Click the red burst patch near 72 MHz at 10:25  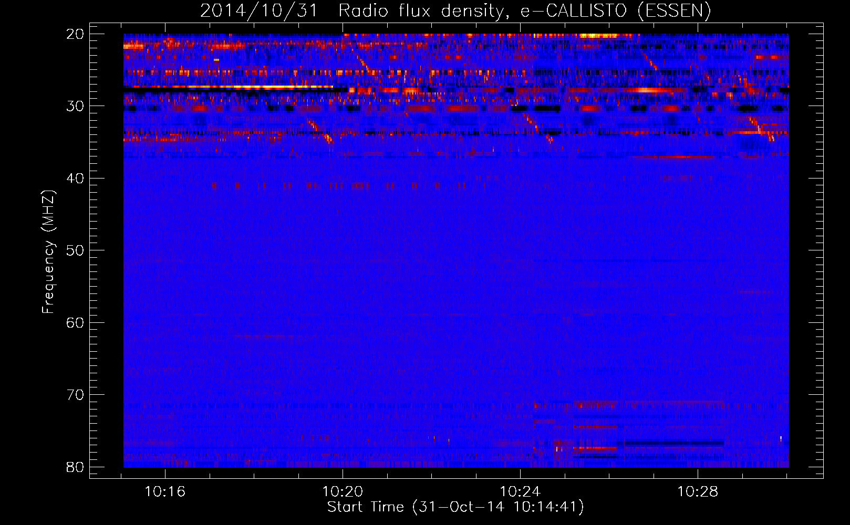point(595,405)
